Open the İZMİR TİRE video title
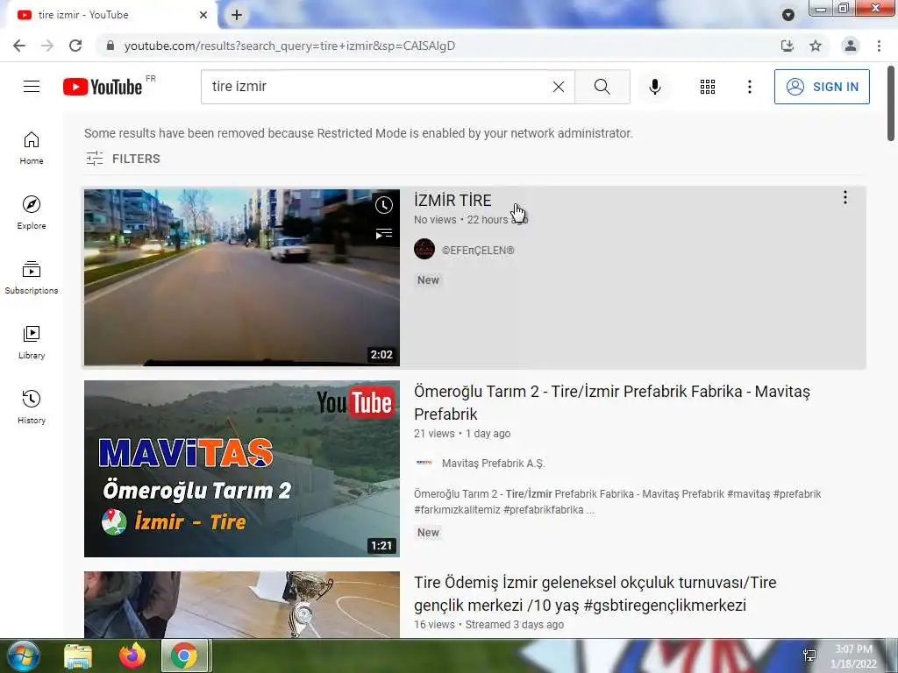Screen dimensions: 898x673 click(453, 201)
